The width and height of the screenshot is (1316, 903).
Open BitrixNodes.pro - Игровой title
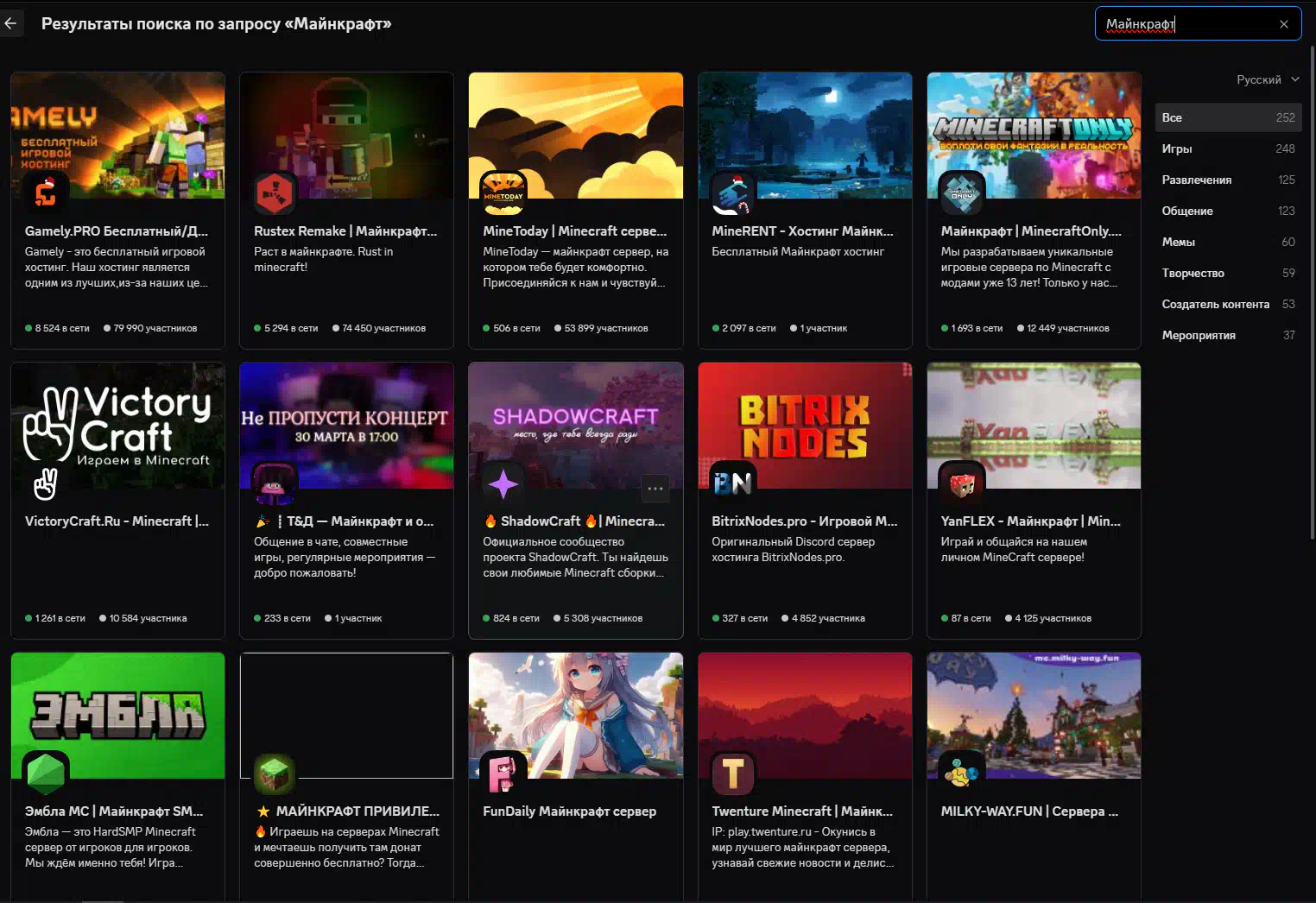[805, 521]
